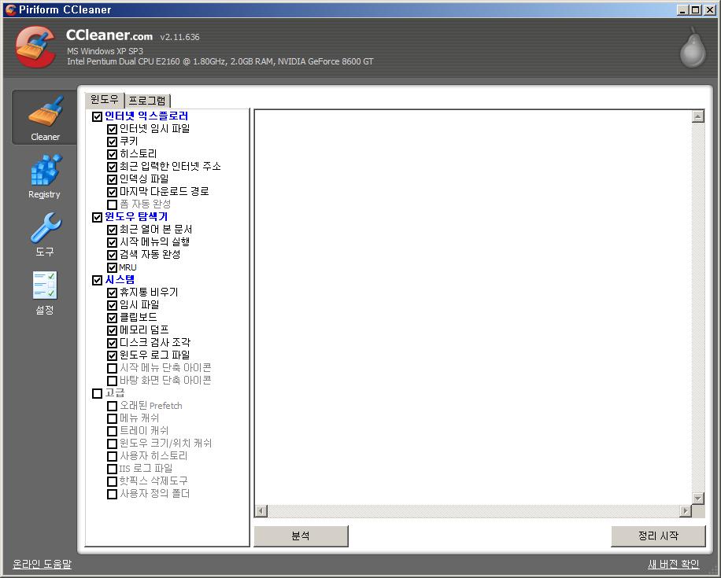Open the Cleaner section in sidebar

click(x=45, y=117)
